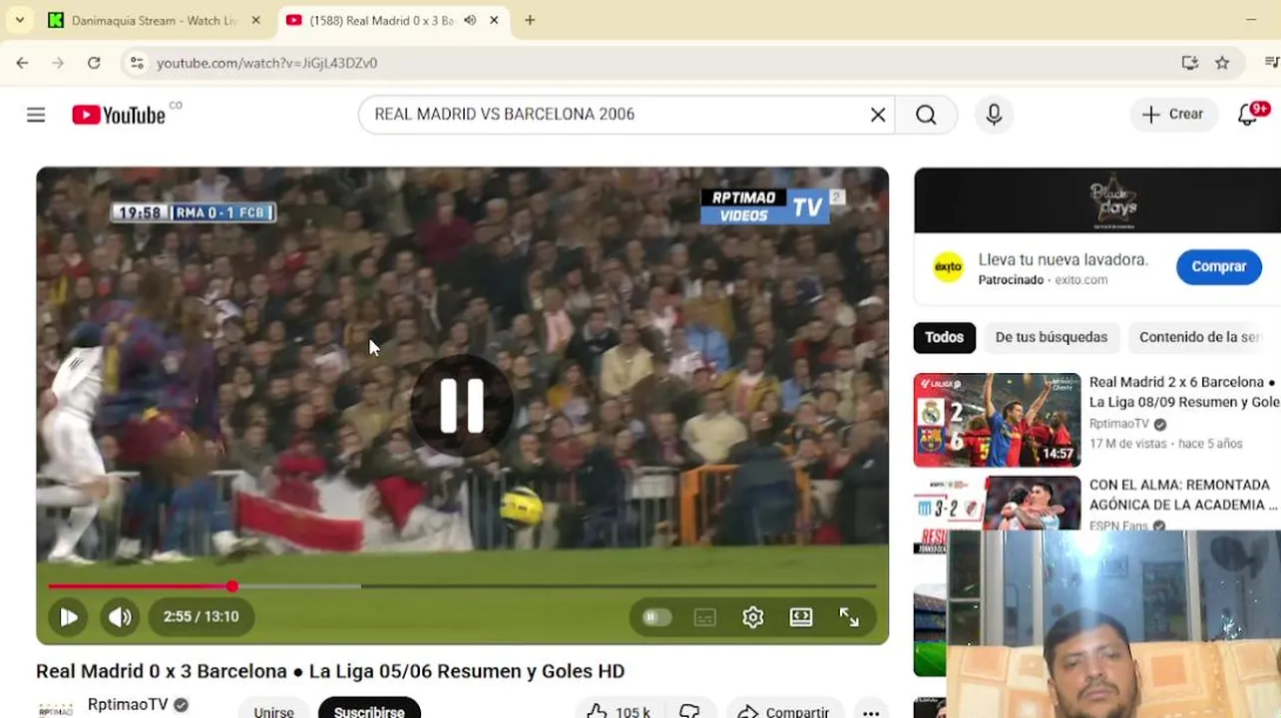Click the large pause overlay in the video
The image size is (1281, 718).
[x=462, y=406]
